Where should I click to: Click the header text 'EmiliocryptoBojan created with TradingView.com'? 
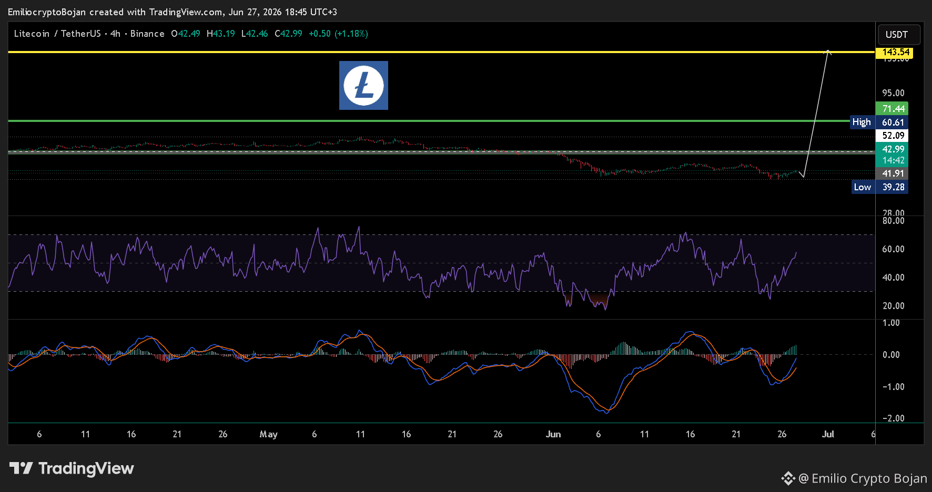(x=115, y=12)
